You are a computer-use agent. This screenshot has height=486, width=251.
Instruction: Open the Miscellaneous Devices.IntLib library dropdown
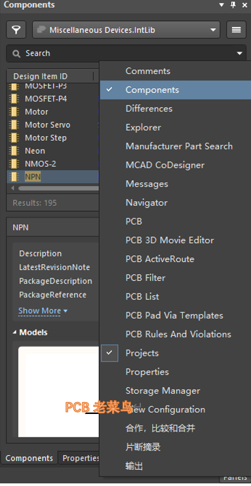pyautogui.click(x=126, y=29)
